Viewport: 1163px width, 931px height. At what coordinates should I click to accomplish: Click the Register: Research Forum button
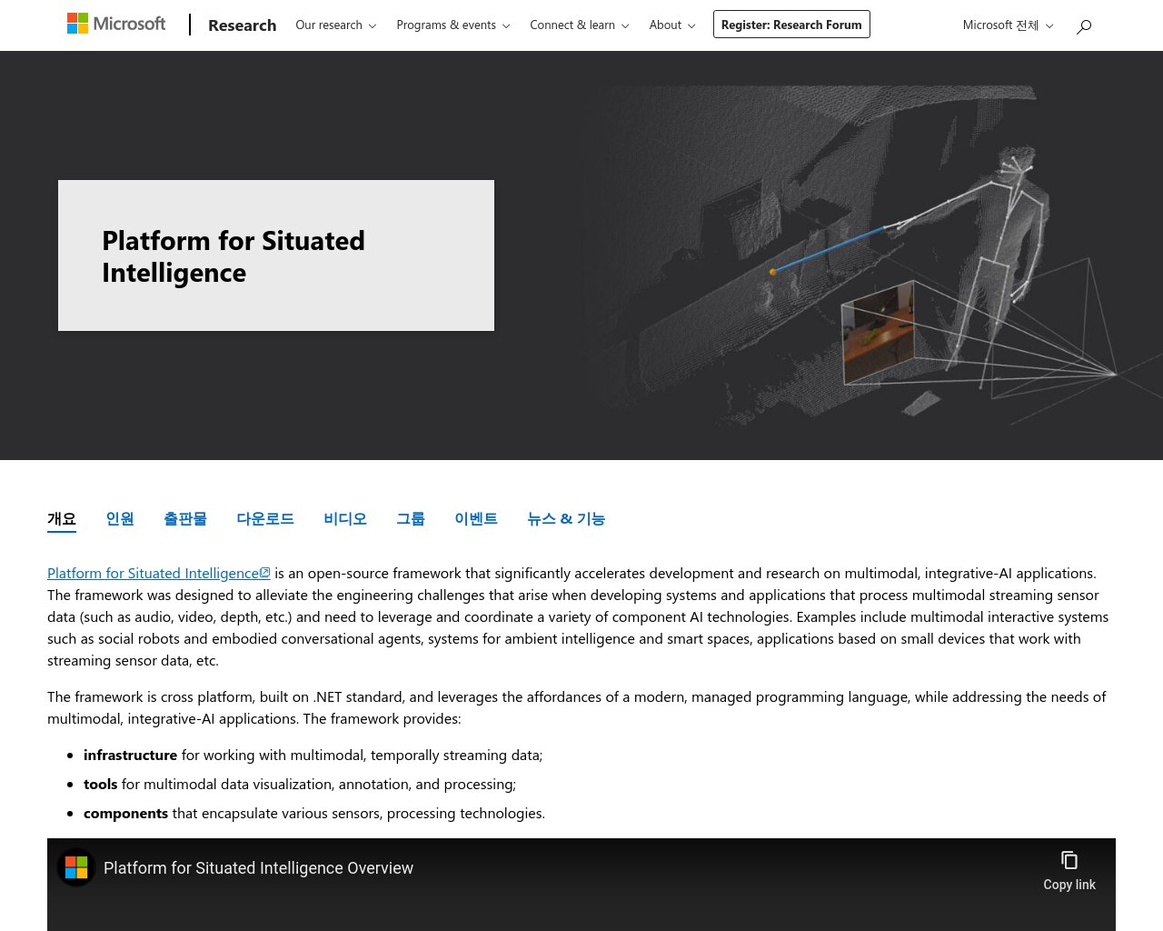(x=790, y=25)
